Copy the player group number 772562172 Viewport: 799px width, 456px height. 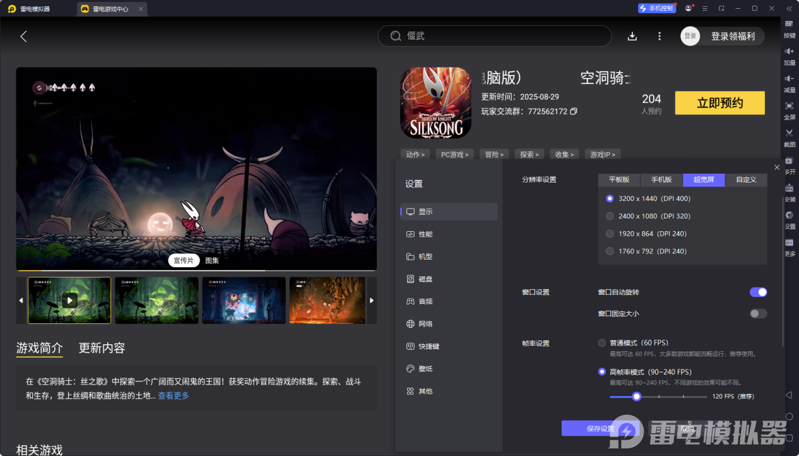(x=573, y=111)
